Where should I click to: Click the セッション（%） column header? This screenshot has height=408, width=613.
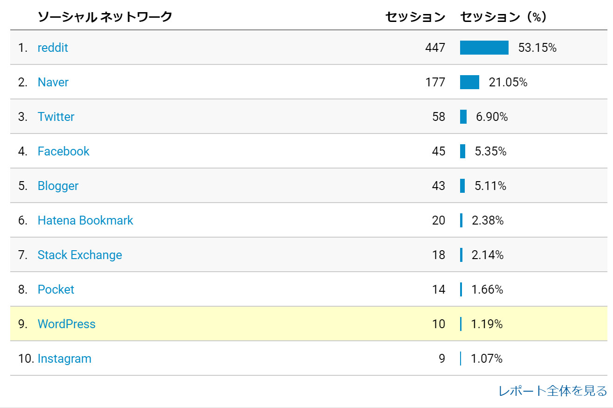503,17
